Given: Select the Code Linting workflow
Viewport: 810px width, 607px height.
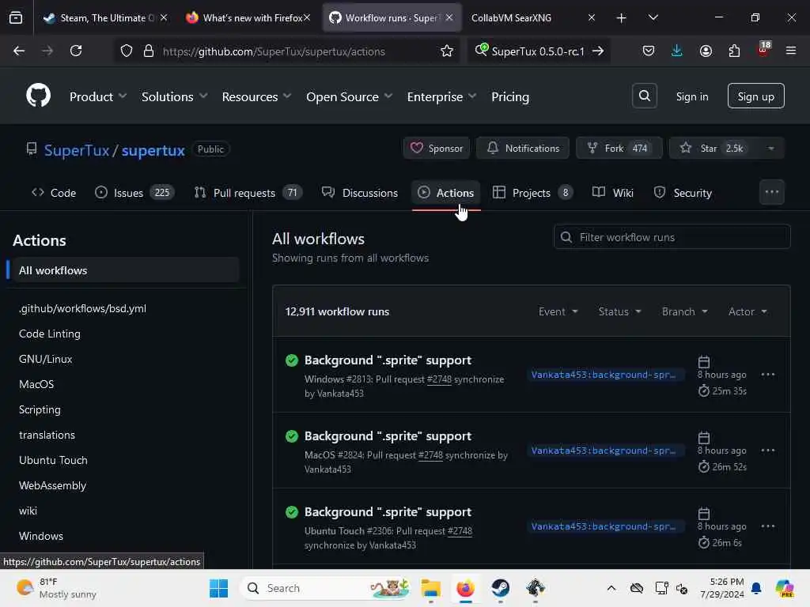Looking at the screenshot, I should 50,334.
